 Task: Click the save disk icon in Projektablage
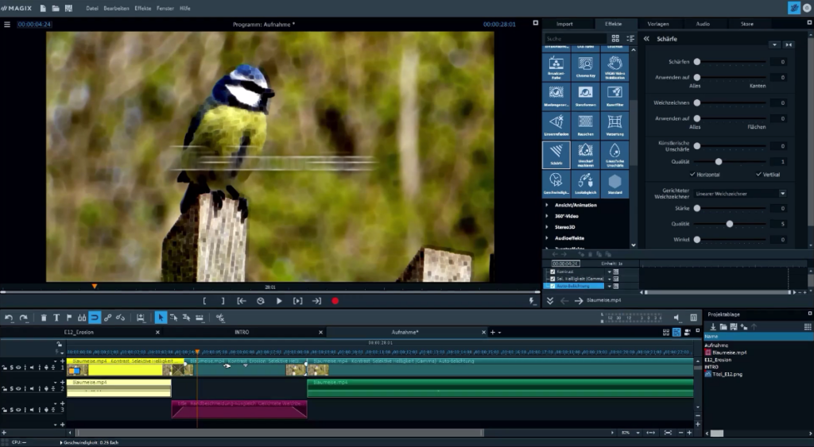pyautogui.click(x=733, y=326)
